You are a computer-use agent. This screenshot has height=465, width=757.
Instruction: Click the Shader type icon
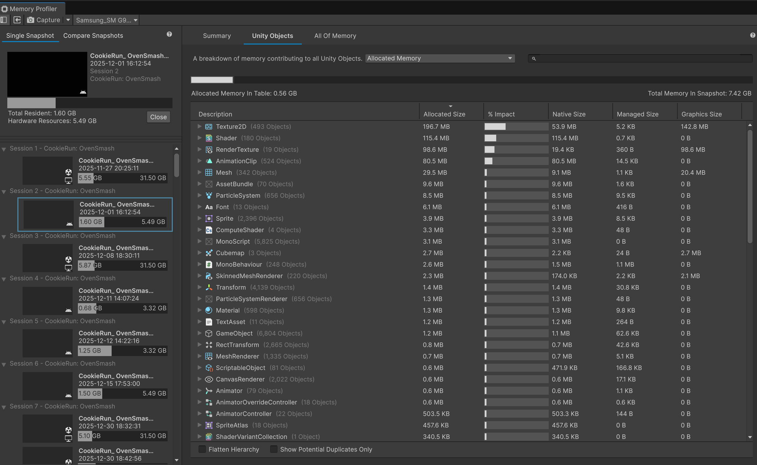pos(209,138)
